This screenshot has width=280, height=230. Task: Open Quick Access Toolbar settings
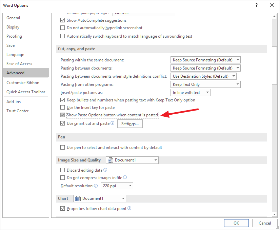click(26, 92)
